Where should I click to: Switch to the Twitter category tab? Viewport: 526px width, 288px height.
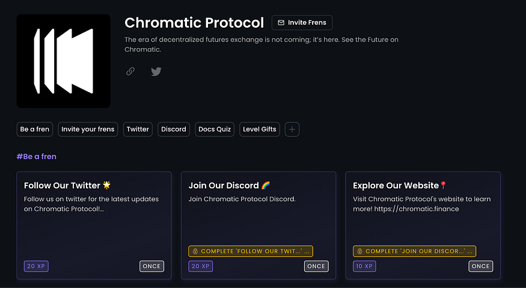tap(138, 129)
